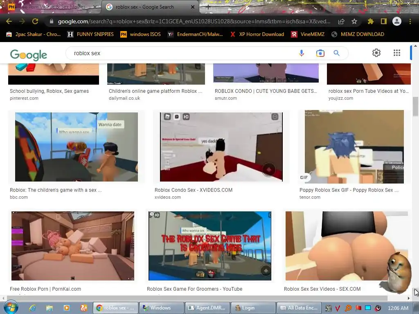Open the MEMZ DOWNLOAD bookmark
Image resolution: width=419 pixels, height=314 pixels.
(358, 34)
